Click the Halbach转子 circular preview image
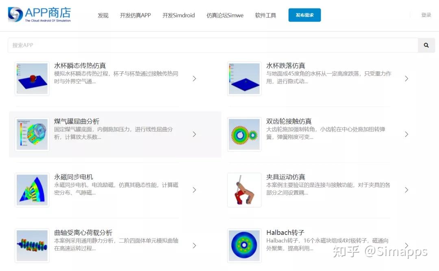Viewport: 439px width, 271px height. click(244, 245)
